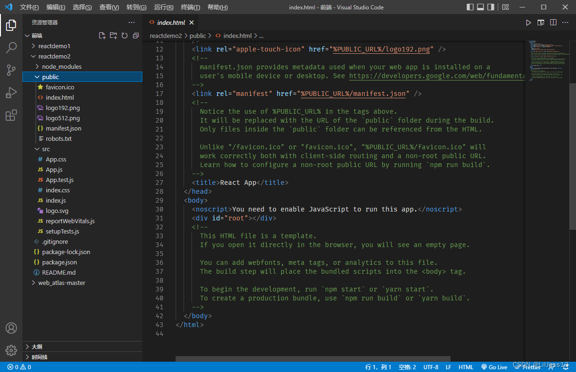Viewport: 576px width, 372px height.
Task: Refresh the explorer file tree
Action: pyautogui.click(x=125, y=36)
